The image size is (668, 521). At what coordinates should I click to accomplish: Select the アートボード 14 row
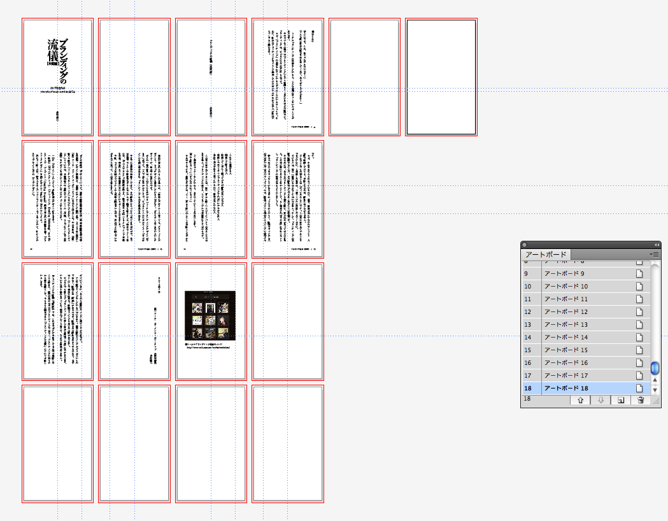pos(586,338)
